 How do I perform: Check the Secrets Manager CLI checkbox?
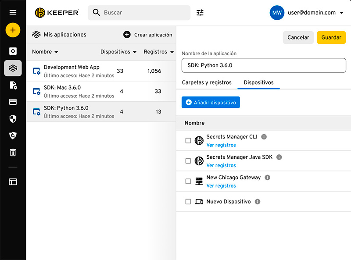188,141
